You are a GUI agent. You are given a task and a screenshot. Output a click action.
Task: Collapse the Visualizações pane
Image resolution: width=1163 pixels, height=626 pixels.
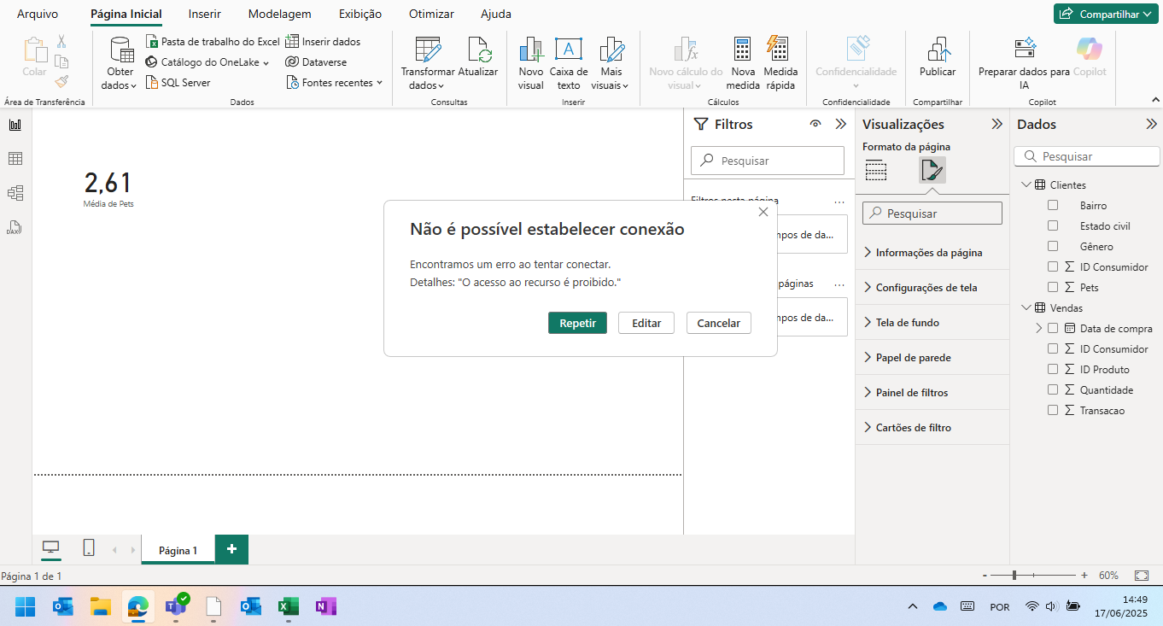[996, 124]
